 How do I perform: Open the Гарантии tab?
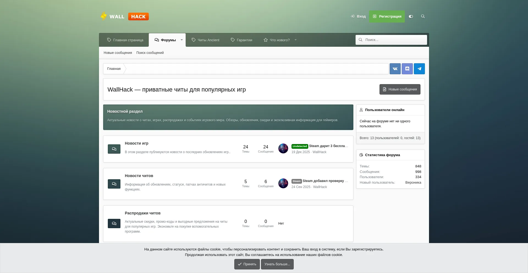241,40
